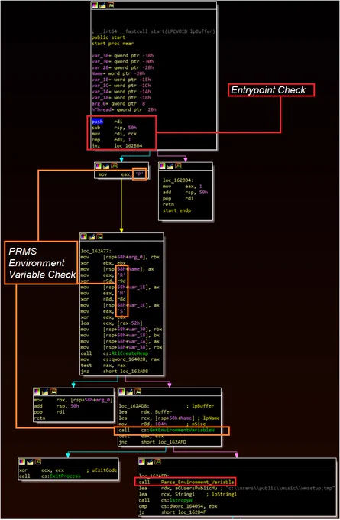This screenshot has width=340, height=520.
Task: Click the node color icon on the start block
Action: 95,5
